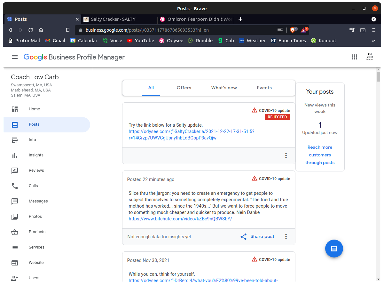The height and width of the screenshot is (285, 384).
Task: Click Share post button
Action: pos(257,236)
